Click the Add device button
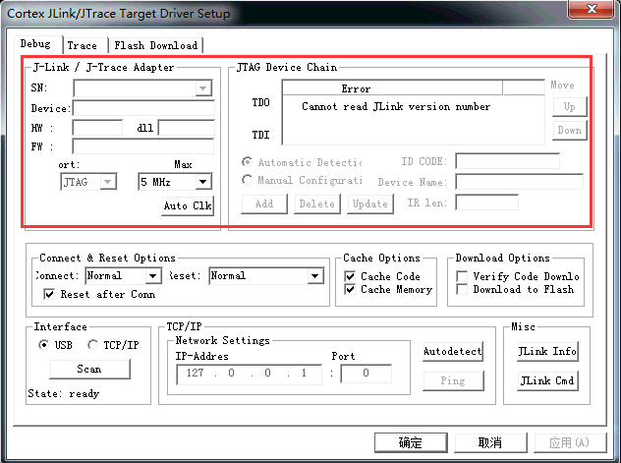Image resolution: width=621 pixels, height=463 pixels. click(x=264, y=203)
